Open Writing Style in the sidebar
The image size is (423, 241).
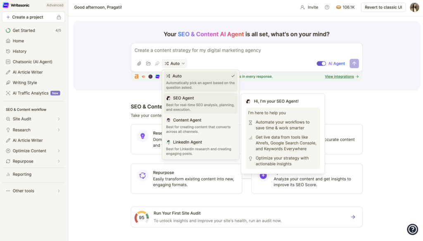click(x=33, y=83)
